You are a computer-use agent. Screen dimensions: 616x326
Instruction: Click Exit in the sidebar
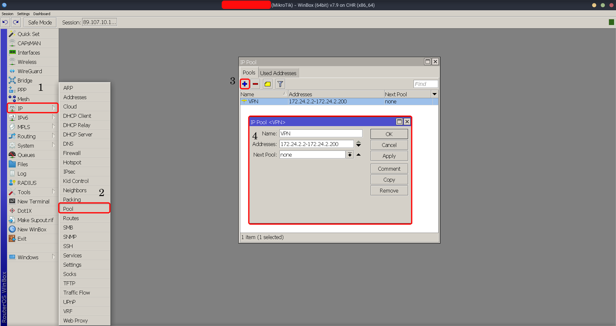coord(33,239)
